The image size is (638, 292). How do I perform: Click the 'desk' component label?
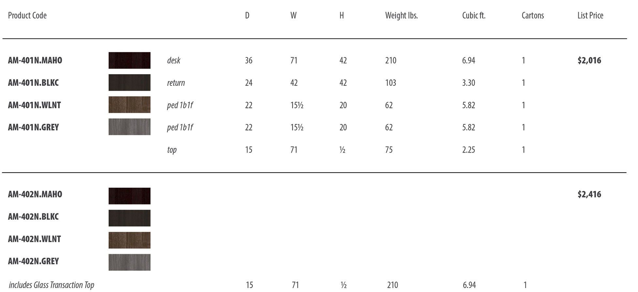coord(174,61)
